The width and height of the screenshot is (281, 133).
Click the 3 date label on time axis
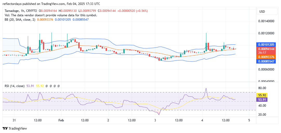[x=155, y=120]
